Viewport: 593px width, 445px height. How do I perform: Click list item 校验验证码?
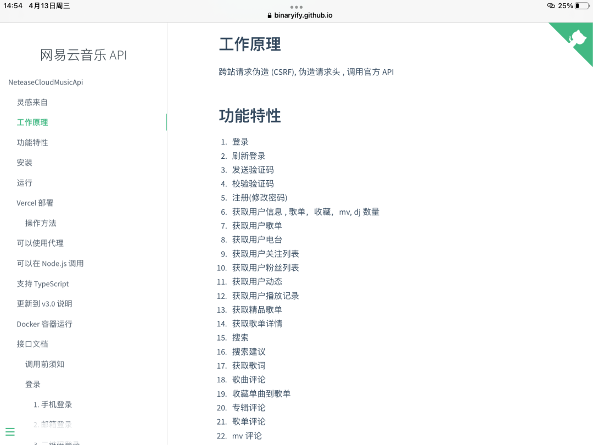(x=253, y=184)
